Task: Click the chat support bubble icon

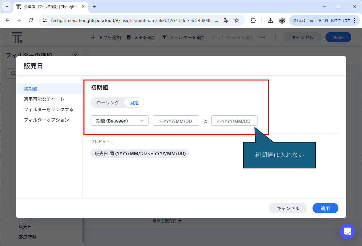Action: 347,231
